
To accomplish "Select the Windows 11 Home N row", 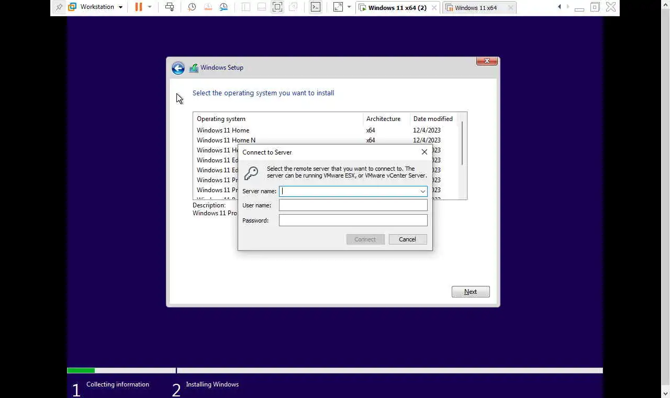I will 326,140.
